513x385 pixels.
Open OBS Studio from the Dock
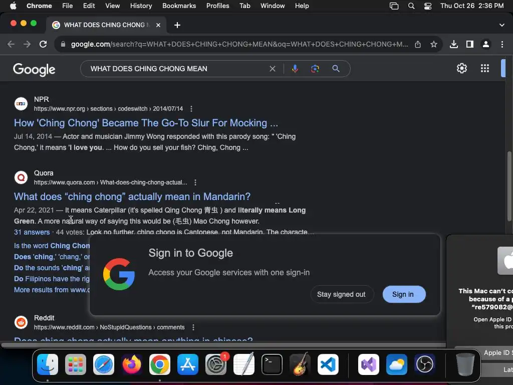pos(425,364)
